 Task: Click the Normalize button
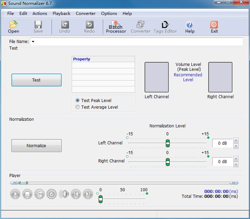coord(36,146)
